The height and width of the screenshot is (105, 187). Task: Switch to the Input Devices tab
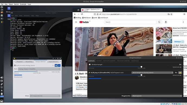click(x=53, y=62)
